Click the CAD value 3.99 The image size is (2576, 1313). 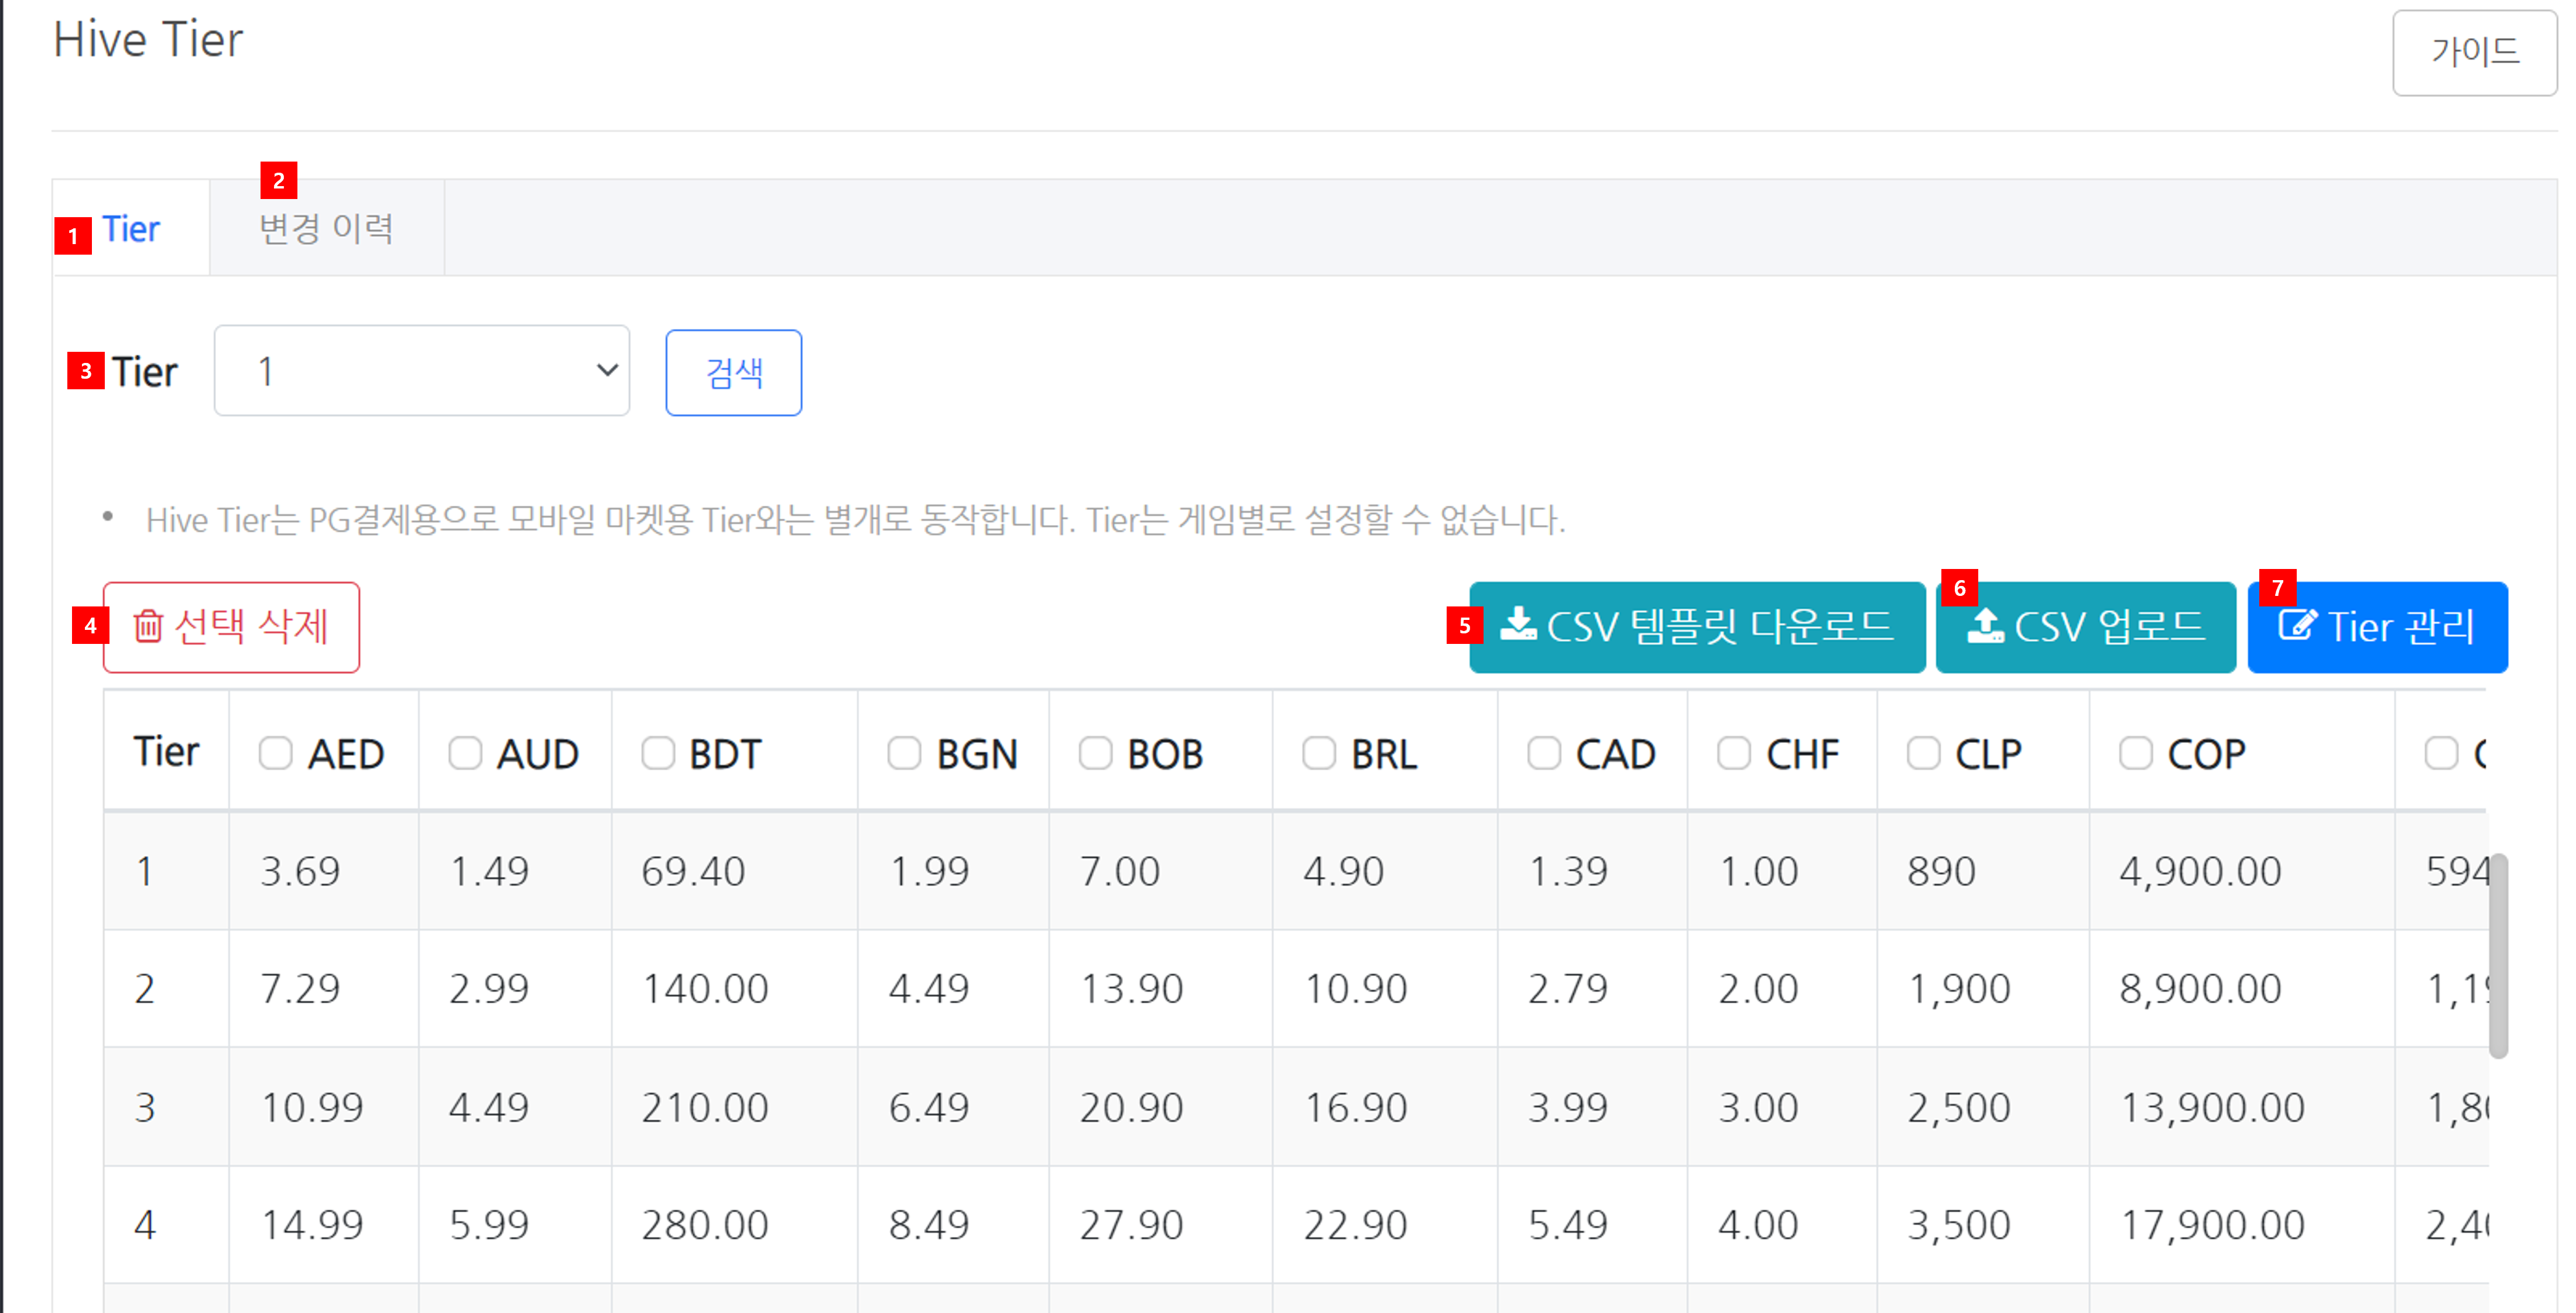pos(1568,1107)
